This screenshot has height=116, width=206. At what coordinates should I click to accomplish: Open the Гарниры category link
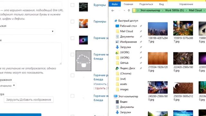click(x=100, y=22)
